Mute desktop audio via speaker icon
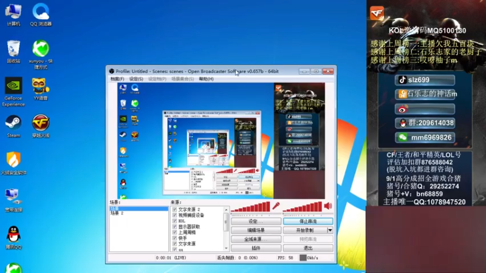 click(328, 206)
